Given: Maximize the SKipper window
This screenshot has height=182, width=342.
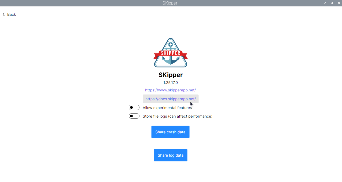Looking at the screenshot, I should click(x=332, y=3).
